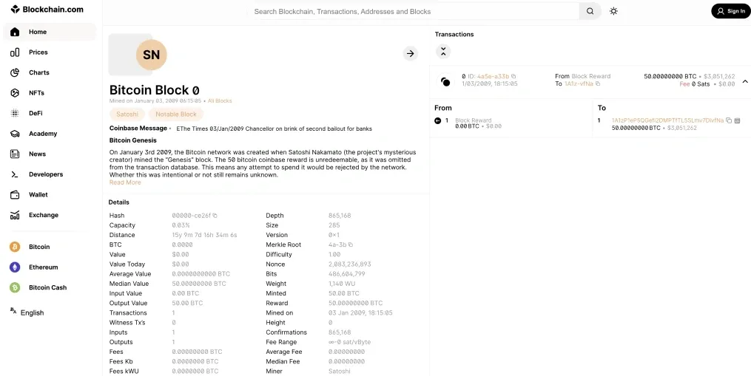
Task: Click the Distance value 15y 9m 7d
Action: (x=204, y=235)
